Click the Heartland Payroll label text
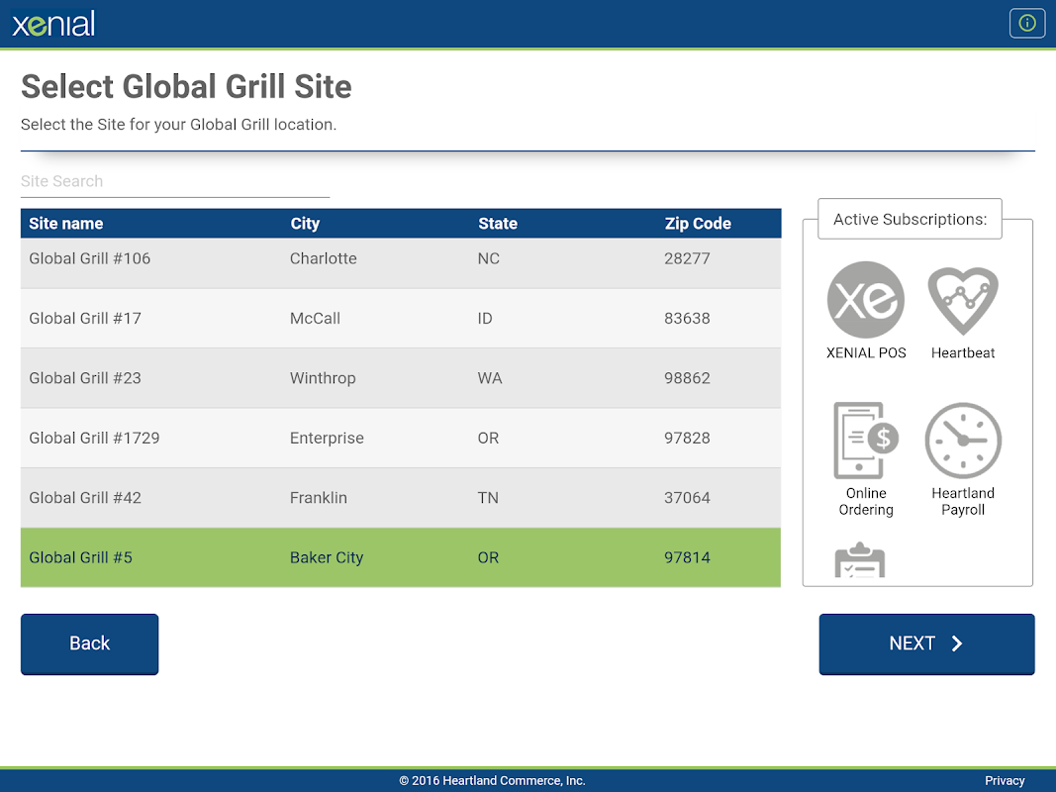Viewport: 1056px width, 792px height. click(x=963, y=502)
